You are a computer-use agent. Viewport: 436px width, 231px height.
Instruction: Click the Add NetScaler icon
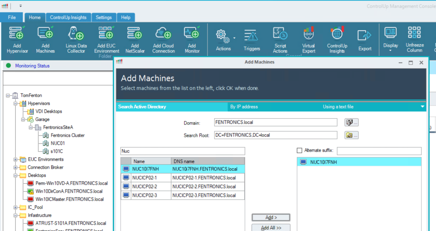click(135, 33)
